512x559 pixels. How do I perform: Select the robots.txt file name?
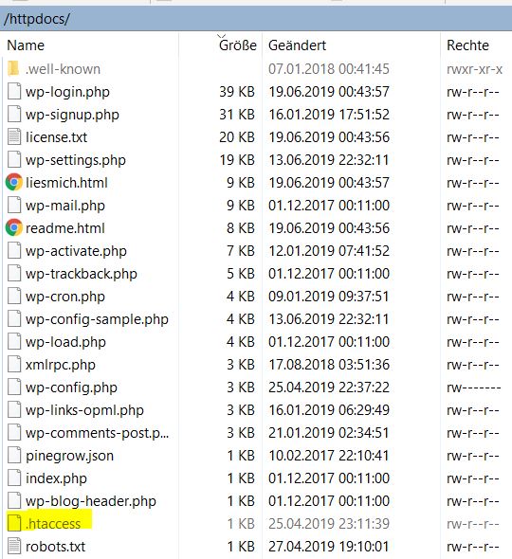(55, 547)
